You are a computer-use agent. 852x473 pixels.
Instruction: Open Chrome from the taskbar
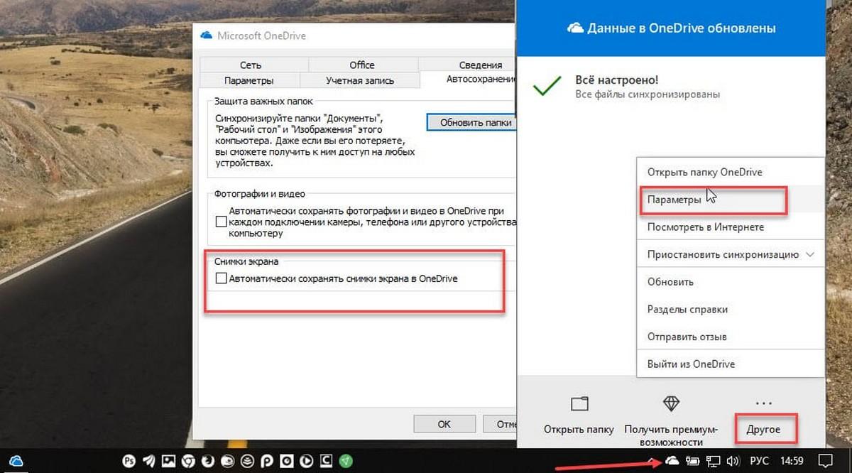188,461
